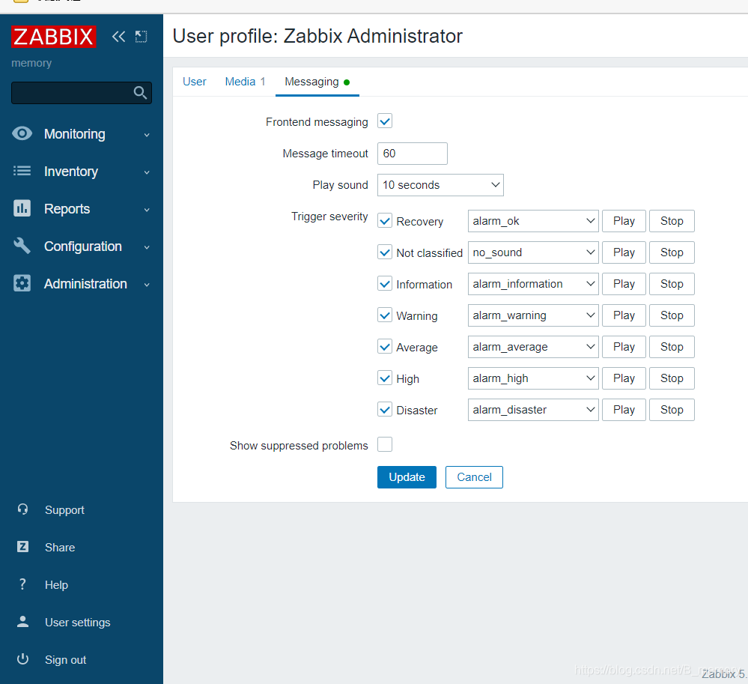748x684 pixels.
Task: Uncheck the Recovery severity checkbox
Action: 385,221
